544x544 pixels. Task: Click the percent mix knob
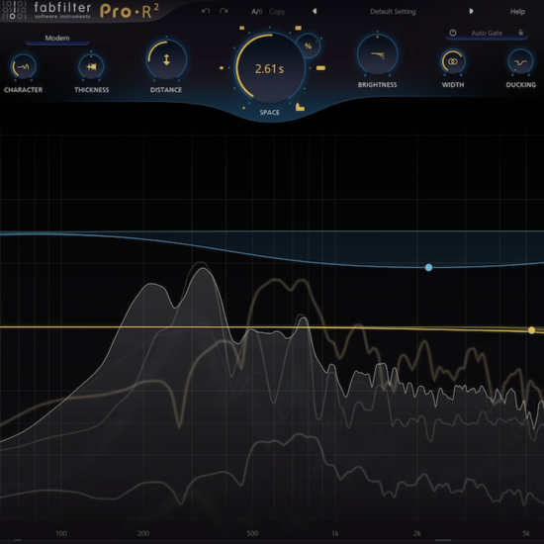click(x=308, y=45)
